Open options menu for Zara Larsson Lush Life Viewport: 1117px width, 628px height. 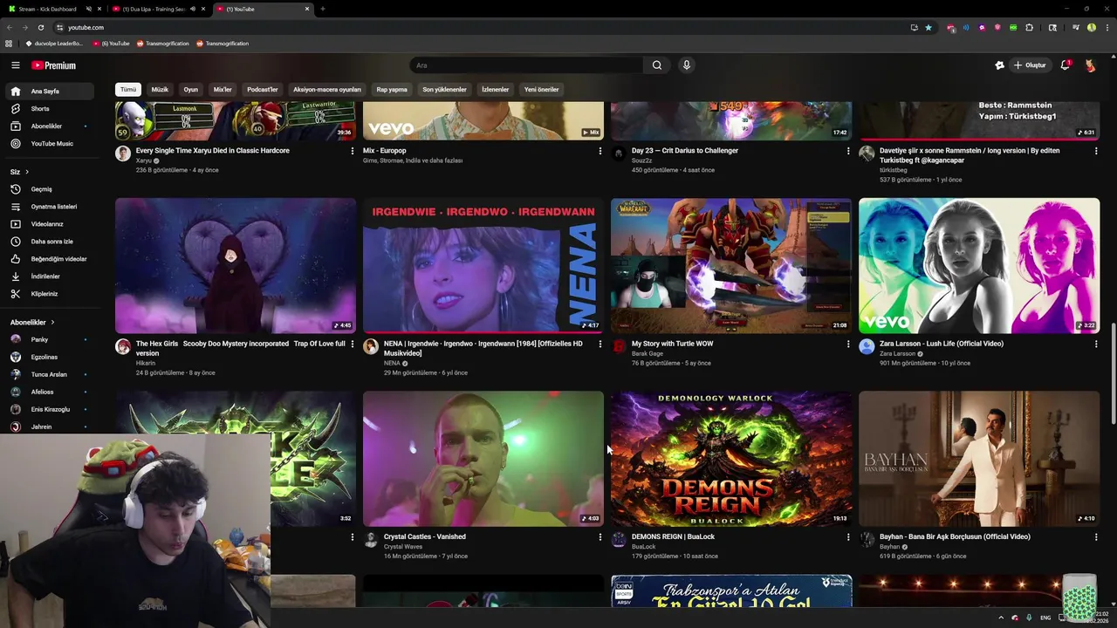point(1096,345)
